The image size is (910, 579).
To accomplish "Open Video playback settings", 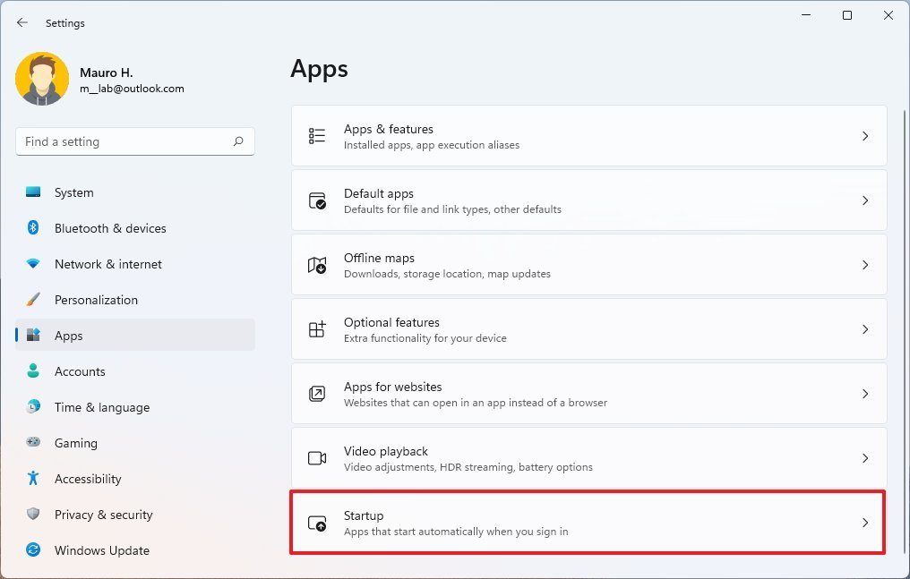I will pyautogui.click(x=588, y=457).
